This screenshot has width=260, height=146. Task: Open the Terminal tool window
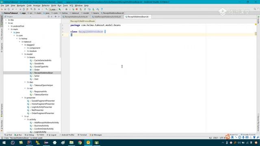click(82, 135)
